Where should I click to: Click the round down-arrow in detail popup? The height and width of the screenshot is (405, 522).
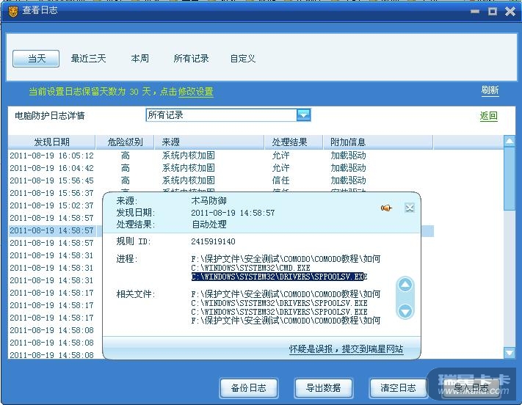tap(405, 311)
